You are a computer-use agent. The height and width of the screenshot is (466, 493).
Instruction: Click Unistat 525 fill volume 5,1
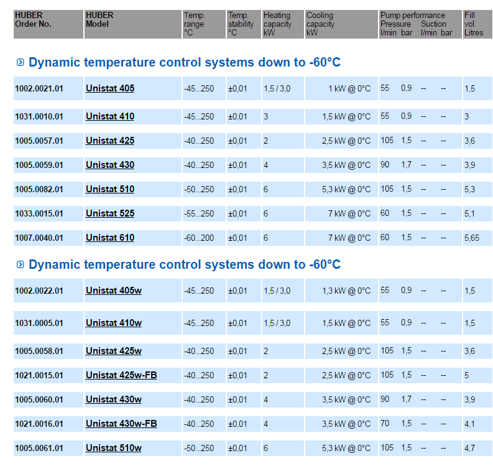tap(470, 213)
